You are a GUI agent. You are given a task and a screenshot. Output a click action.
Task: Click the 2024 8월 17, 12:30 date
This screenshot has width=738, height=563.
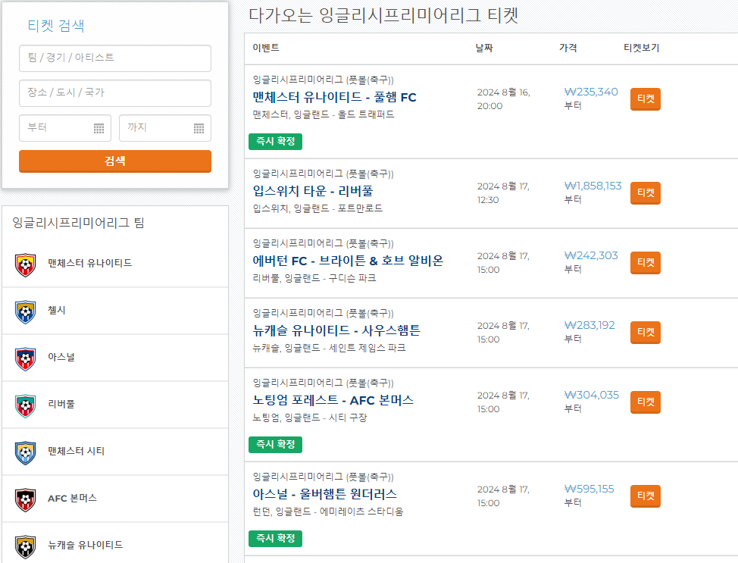(503, 193)
